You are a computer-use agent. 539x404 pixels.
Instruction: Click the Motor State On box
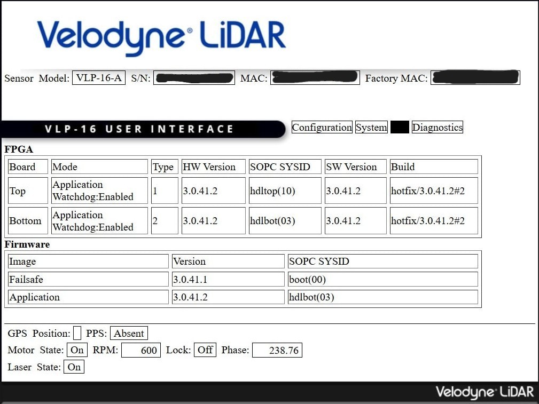click(x=77, y=350)
